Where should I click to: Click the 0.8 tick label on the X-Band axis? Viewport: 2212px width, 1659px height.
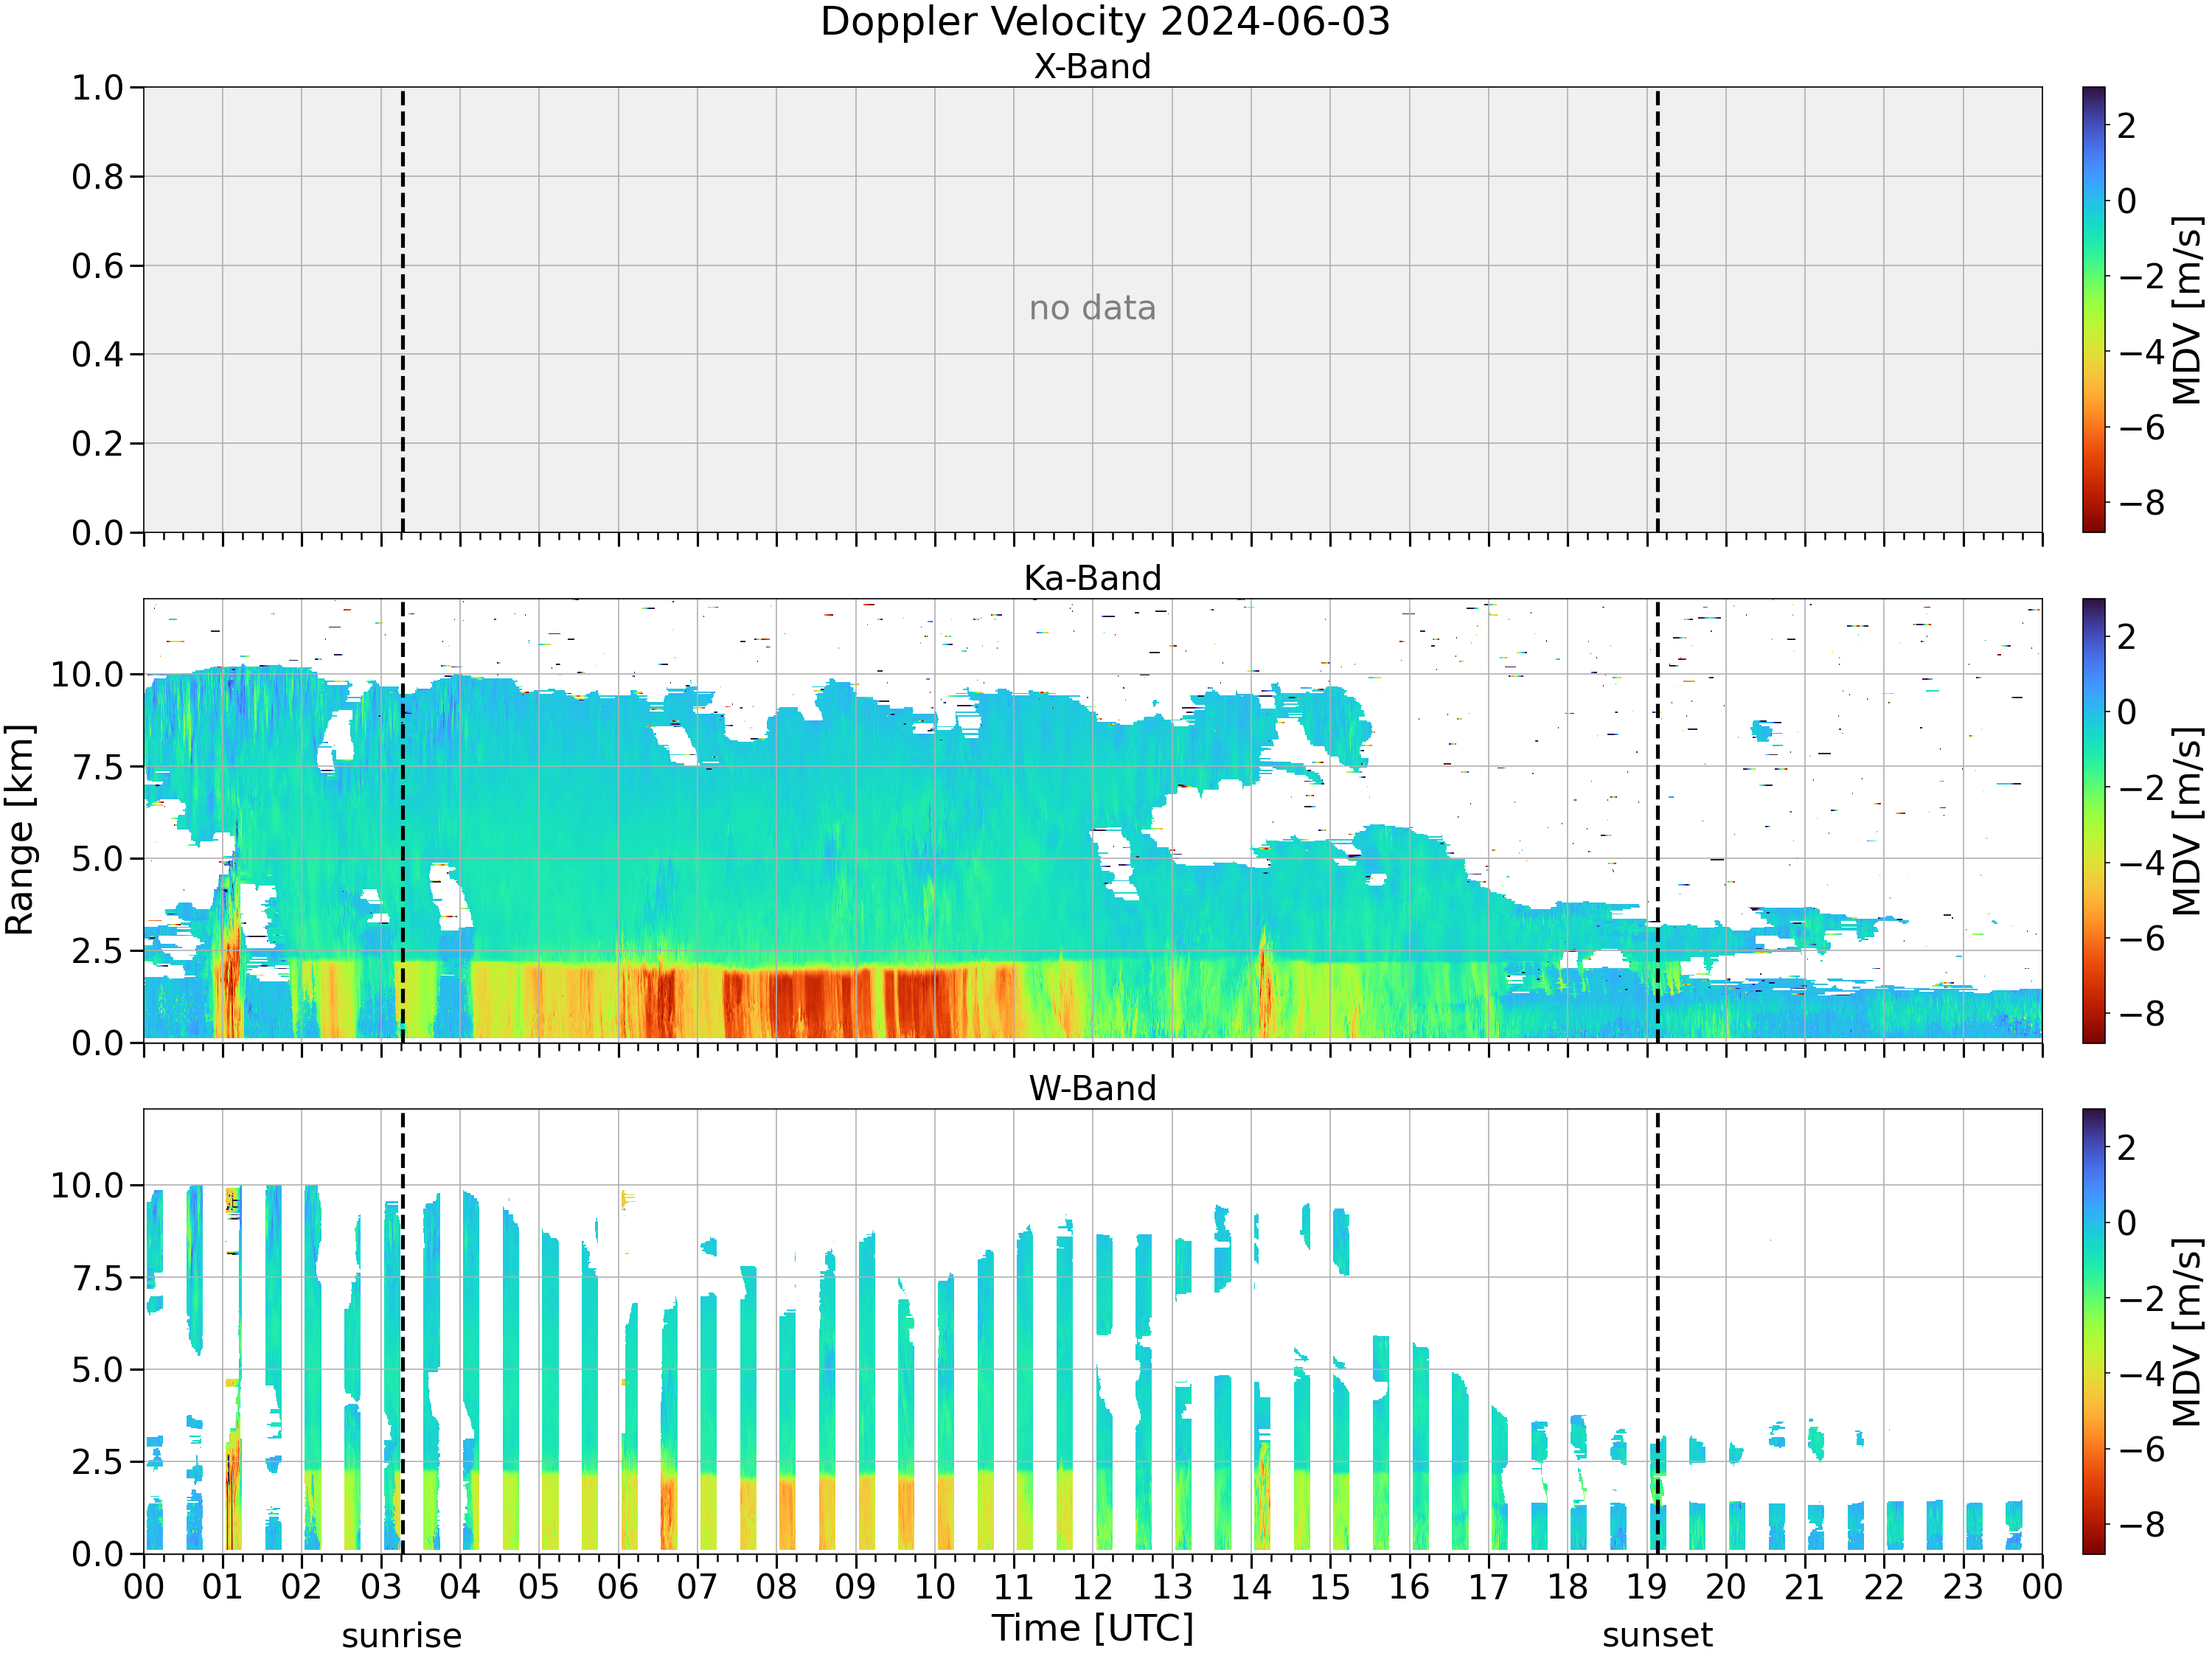[x=97, y=177]
